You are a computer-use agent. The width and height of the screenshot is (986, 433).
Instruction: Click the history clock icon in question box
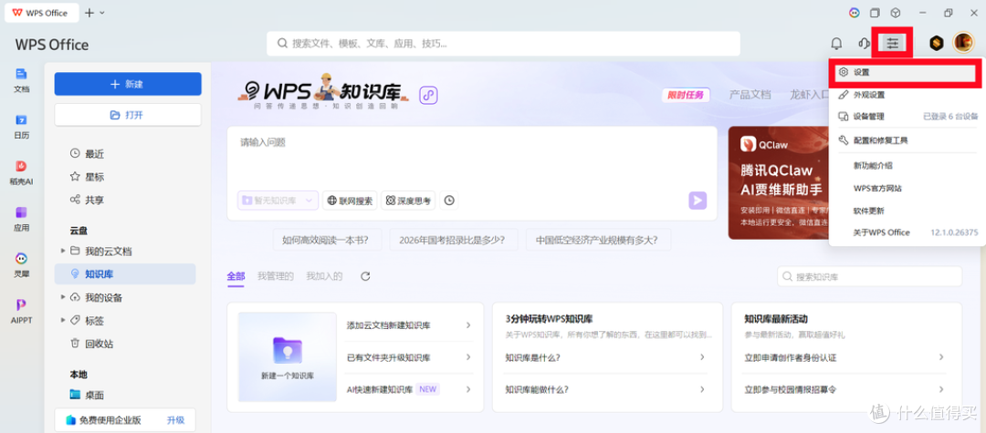coord(449,201)
